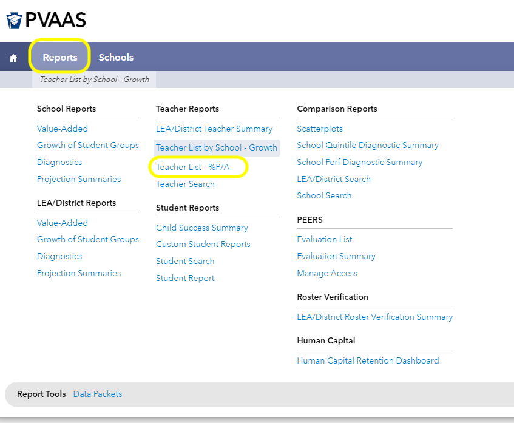The width and height of the screenshot is (514, 423).
Task: Open Child Success Summary report
Action: [202, 228]
